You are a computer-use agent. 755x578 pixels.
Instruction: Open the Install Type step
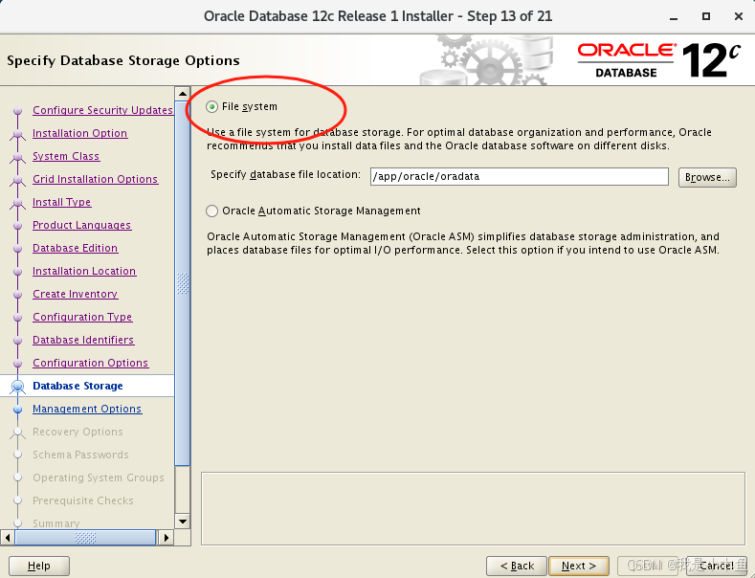pos(61,202)
